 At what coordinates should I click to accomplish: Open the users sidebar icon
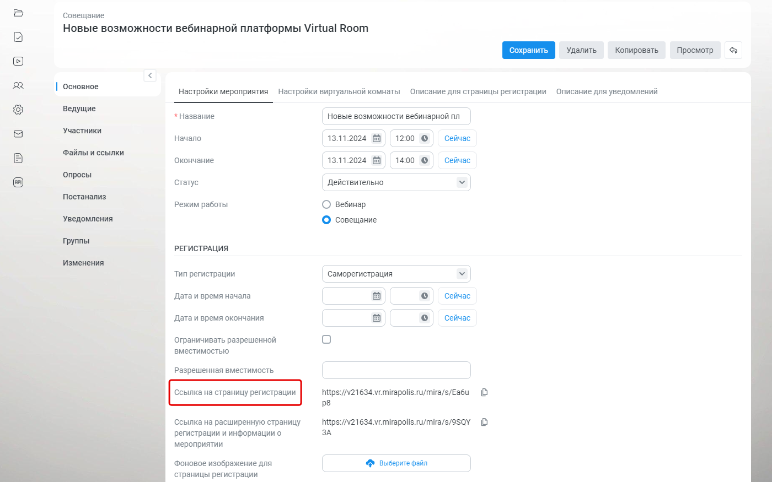(18, 85)
